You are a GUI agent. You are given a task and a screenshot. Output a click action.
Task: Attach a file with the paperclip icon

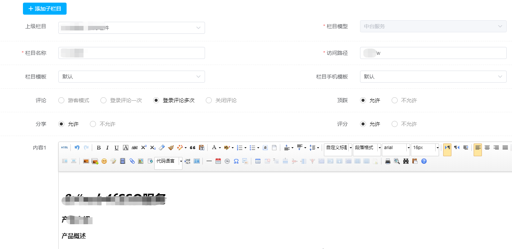coord(132,161)
